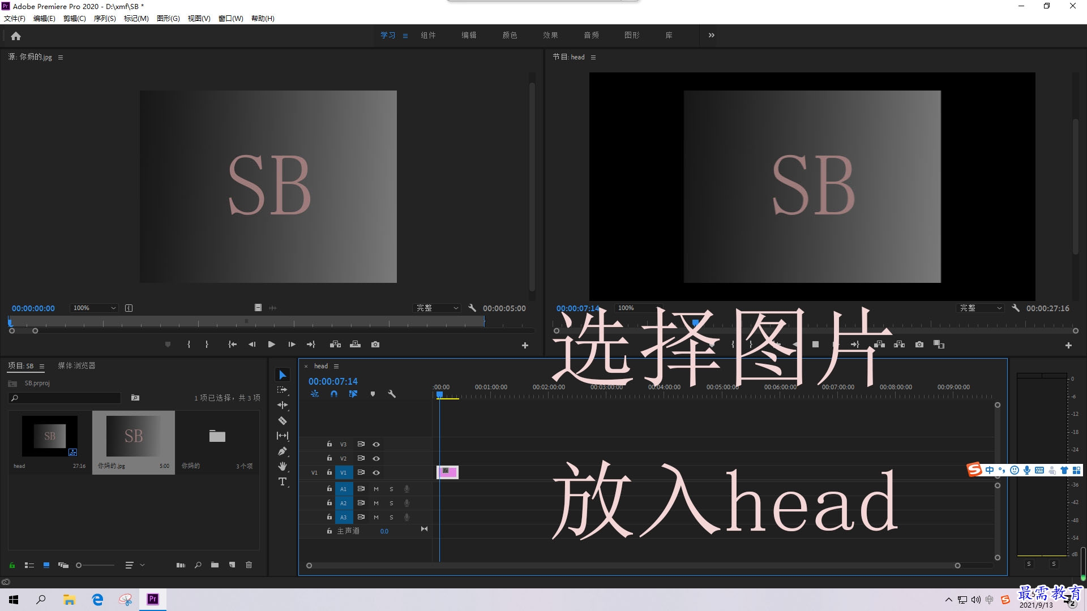Select the Track Select Forward tool

point(283,390)
